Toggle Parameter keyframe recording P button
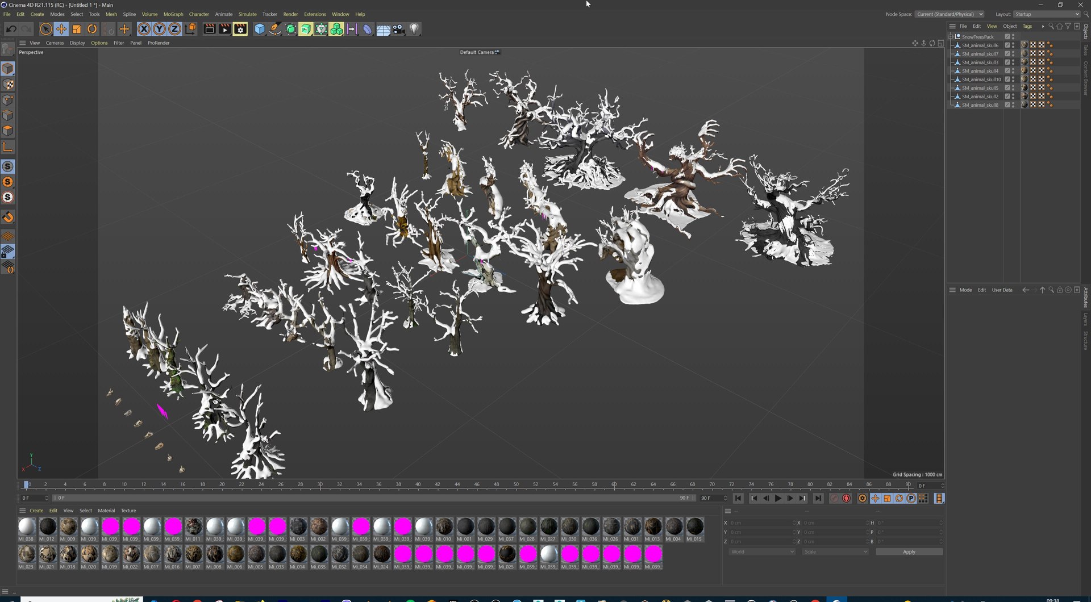Image resolution: width=1091 pixels, height=602 pixels. [911, 498]
